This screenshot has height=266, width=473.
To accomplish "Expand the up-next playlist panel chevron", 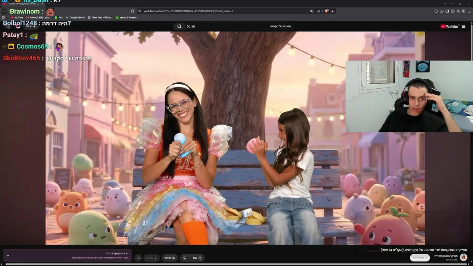I will point(8,256).
